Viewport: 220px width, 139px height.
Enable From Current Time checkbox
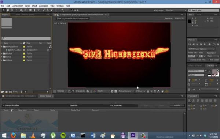click(189, 60)
